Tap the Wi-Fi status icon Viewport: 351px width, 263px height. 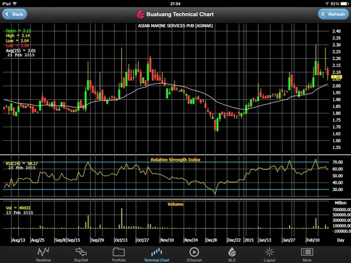pos(15,4)
